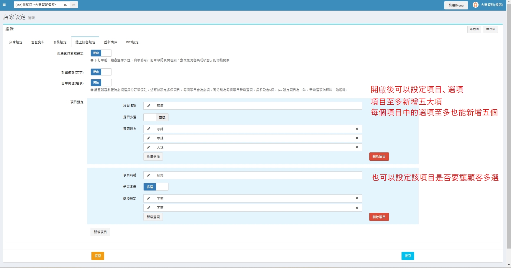Image resolution: width=511 pixels, height=268 pixels.
Task: Toggle the 辣度 單選 multi-select slider
Action: [x=156, y=117]
